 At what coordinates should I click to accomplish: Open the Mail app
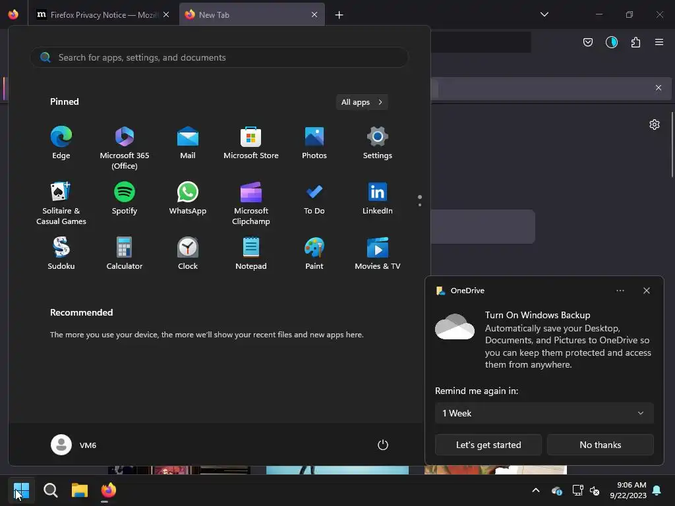pyautogui.click(x=188, y=144)
